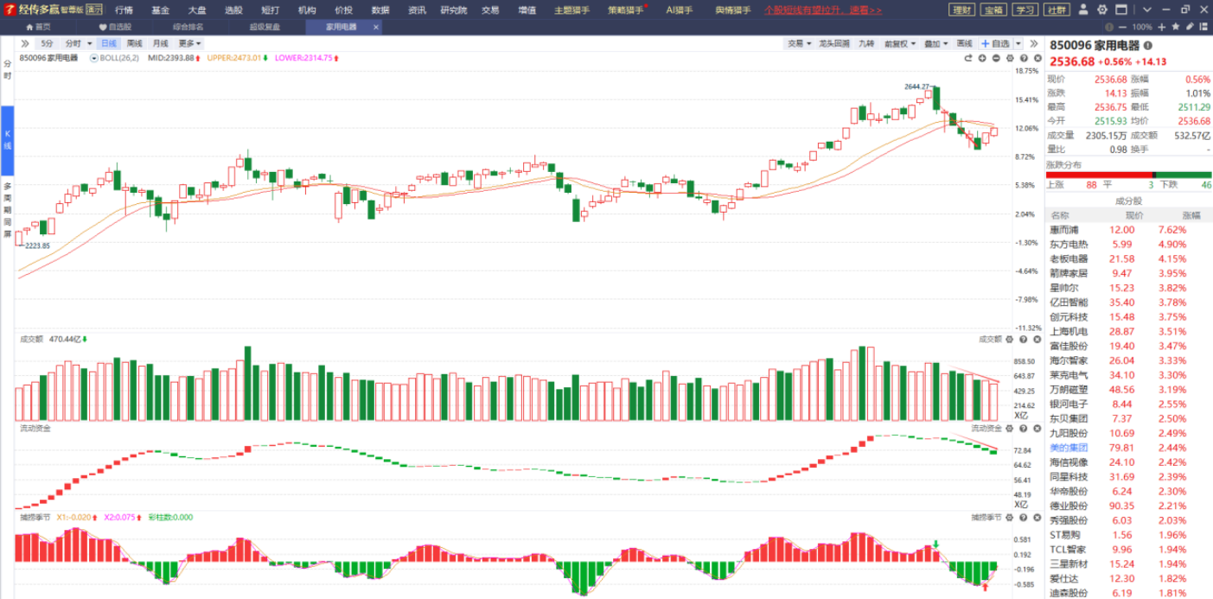The width and height of the screenshot is (1213, 599).
Task: Open the red scrolling news headline link
Action: pyautogui.click(x=823, y=10)
